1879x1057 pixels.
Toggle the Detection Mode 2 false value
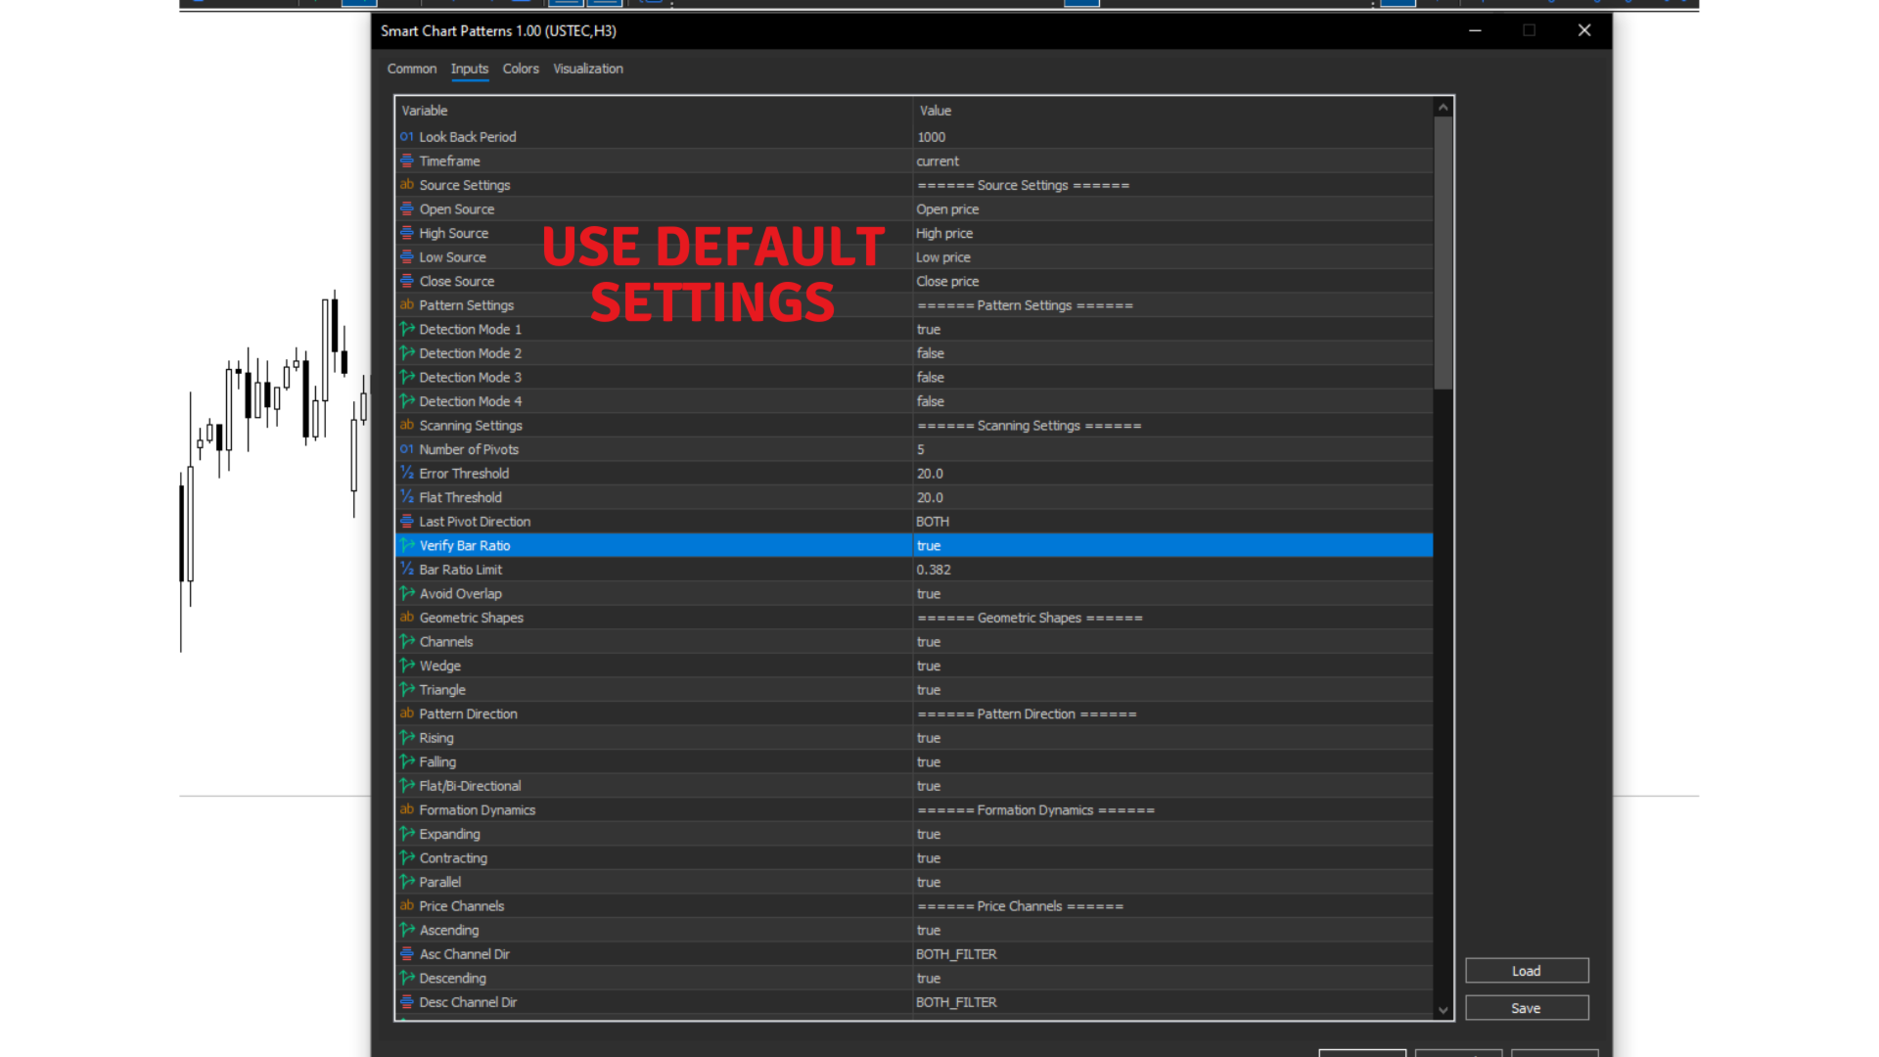coord(931,353)
